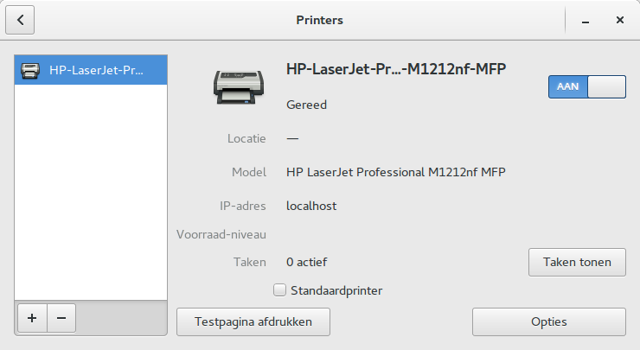Click the HP-LaserJet-Pr...-M1212nf-MFP name heading
640x350 pixels.
395,70
